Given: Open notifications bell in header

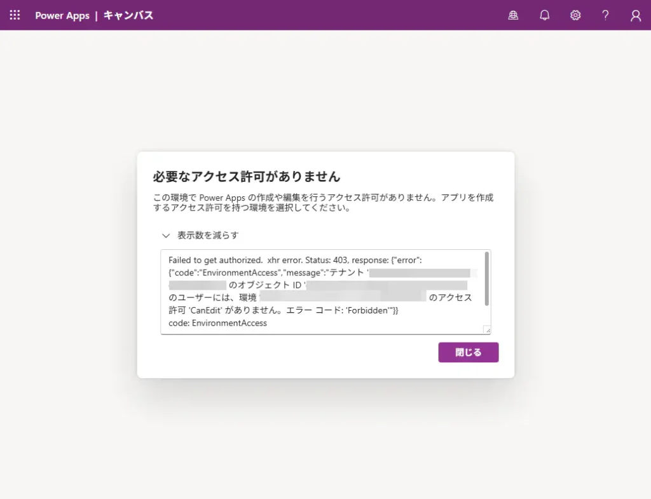Looking at the screenshot, I should pyautogui.click(x=544, y=15).
